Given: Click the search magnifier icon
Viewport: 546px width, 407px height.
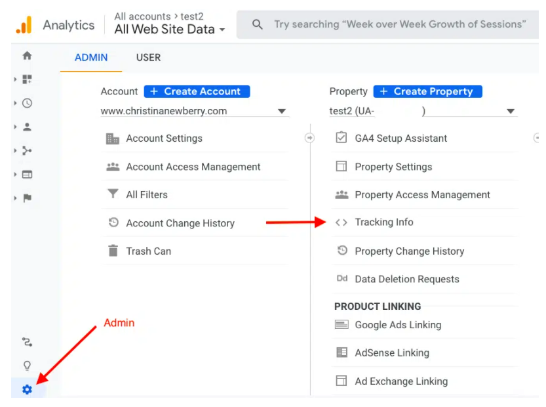Looking at the screenshot, I should coord(258,24).
